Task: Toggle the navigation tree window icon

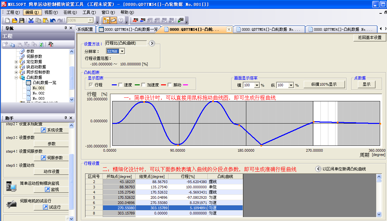Action: click(106, 21)
